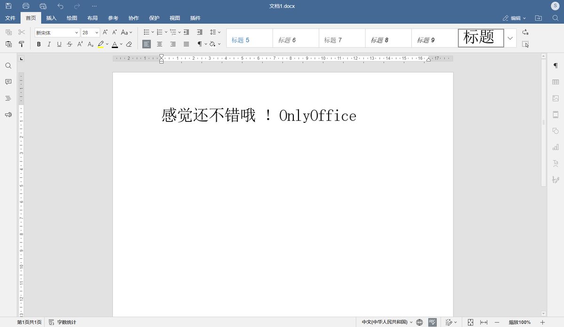Switch to the 插入 tab

[51, 18]
